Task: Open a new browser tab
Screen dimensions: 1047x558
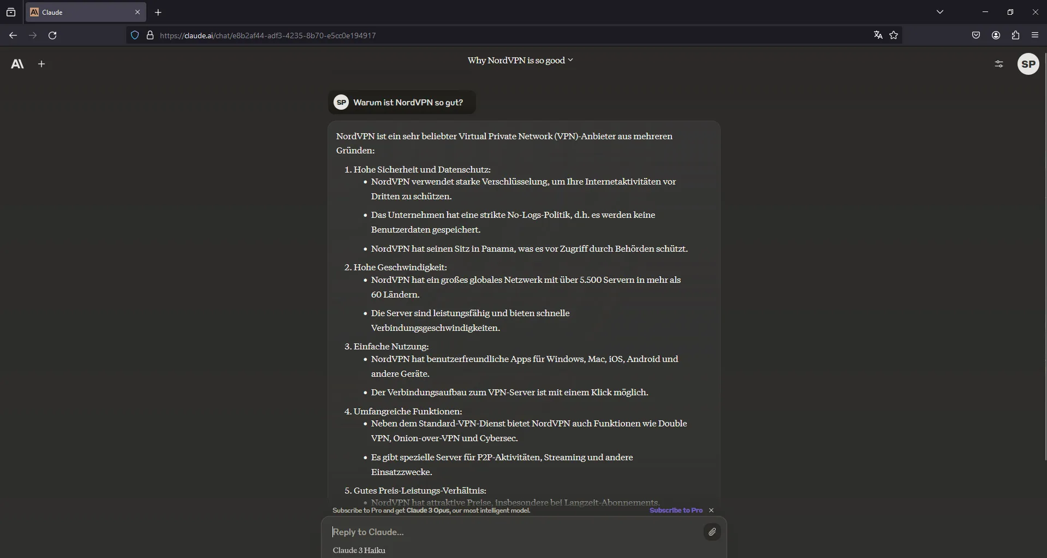Action: 158,12
